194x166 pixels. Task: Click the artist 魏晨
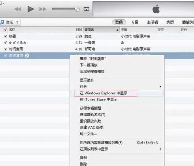(88, 36)
